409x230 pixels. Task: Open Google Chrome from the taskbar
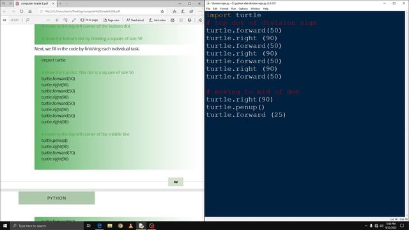120,226
